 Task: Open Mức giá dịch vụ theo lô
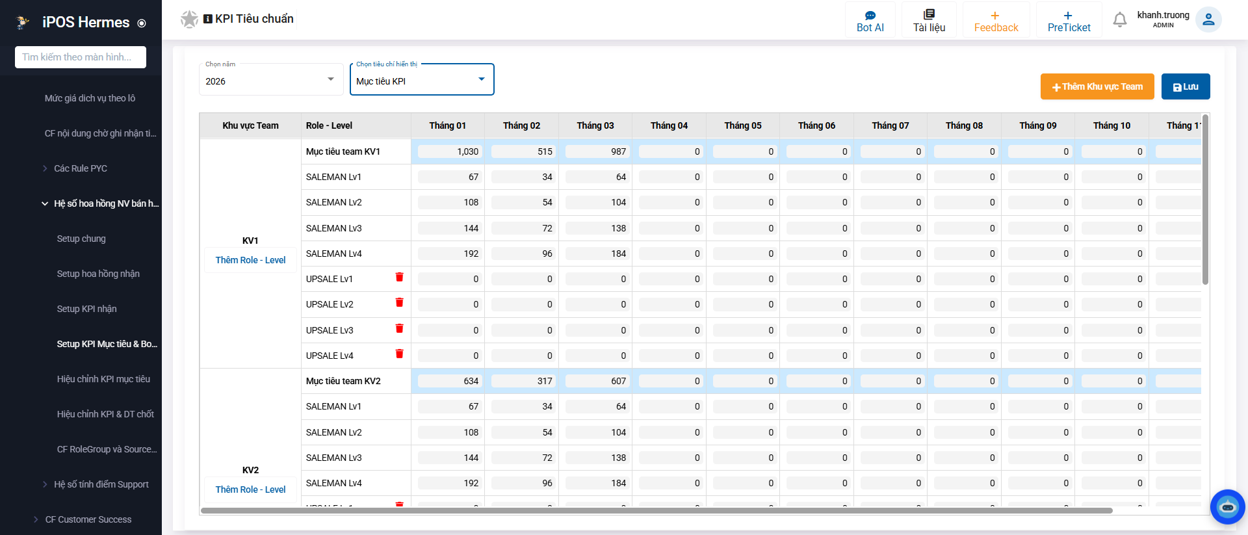(x=90, y=98)
